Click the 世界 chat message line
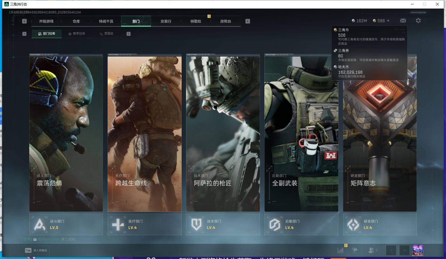 pyautogui.click(x=49, y=239)
